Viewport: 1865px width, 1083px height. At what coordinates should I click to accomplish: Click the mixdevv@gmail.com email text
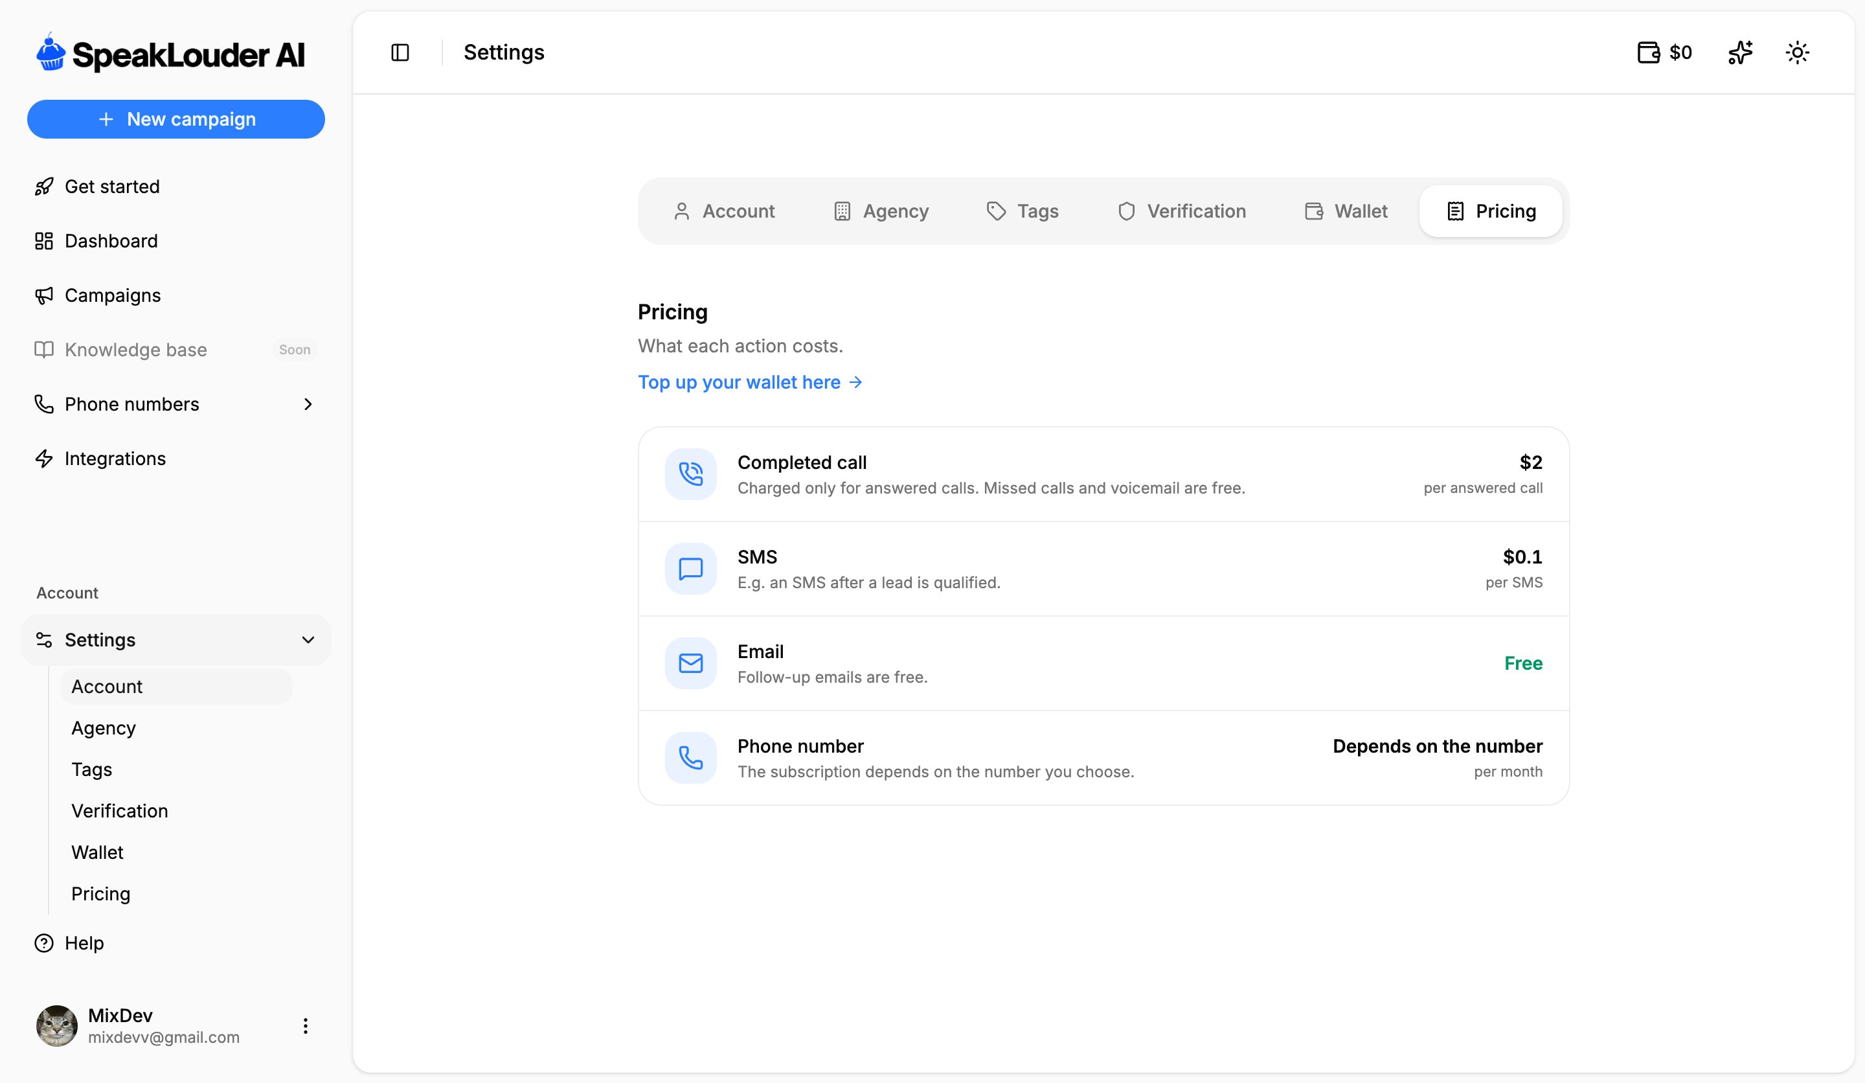164,1038
